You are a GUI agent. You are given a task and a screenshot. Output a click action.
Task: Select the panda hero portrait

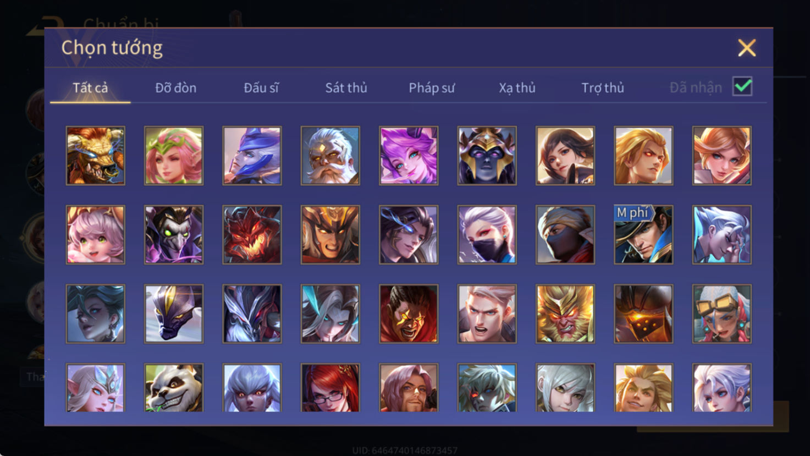pyautogui.click(x=174, y=388)
